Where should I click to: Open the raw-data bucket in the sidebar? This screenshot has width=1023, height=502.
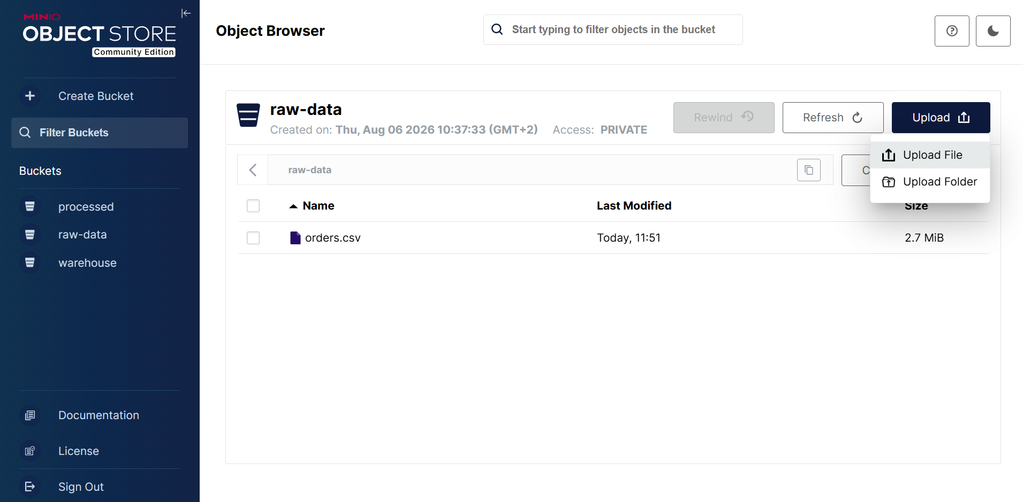pyautogui.click(x=82, y=235)
